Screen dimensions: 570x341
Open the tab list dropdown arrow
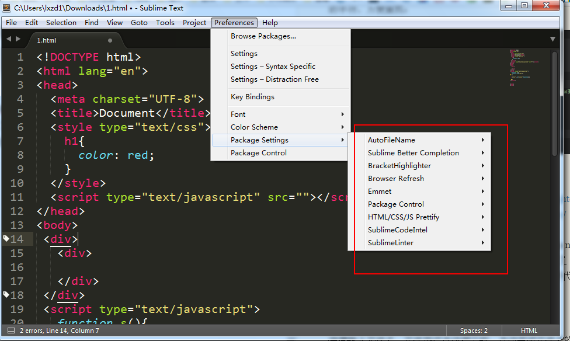point(552,39)
